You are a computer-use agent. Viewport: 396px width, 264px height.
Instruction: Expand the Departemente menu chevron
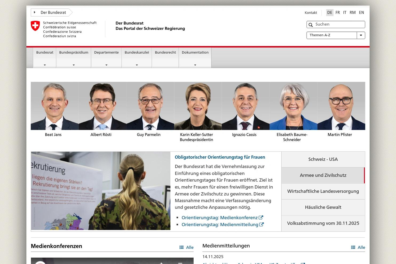106,65
